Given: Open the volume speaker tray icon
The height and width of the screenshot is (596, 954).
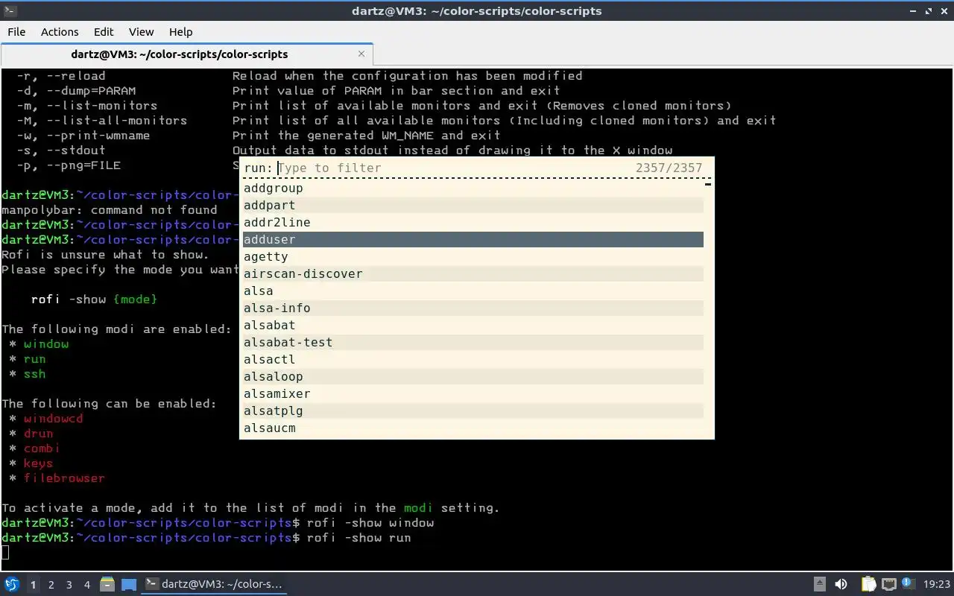Looking at the screenshot, I should click(841, 584).
